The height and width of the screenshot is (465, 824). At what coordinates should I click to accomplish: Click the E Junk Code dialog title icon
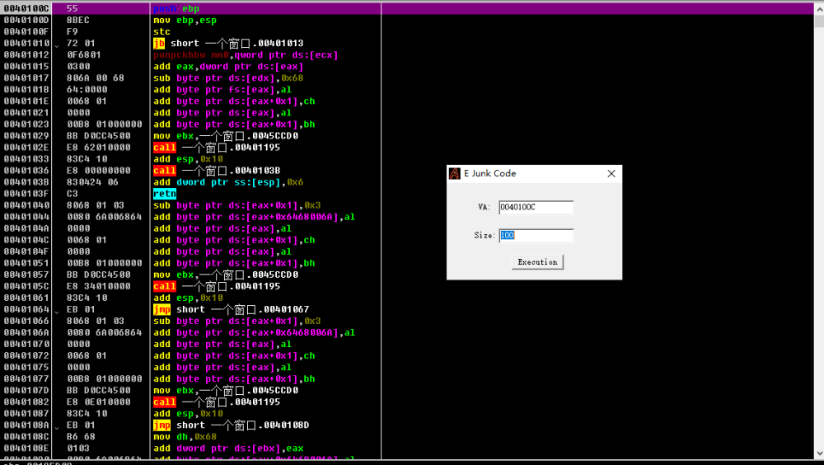click(x=454, y=174)
